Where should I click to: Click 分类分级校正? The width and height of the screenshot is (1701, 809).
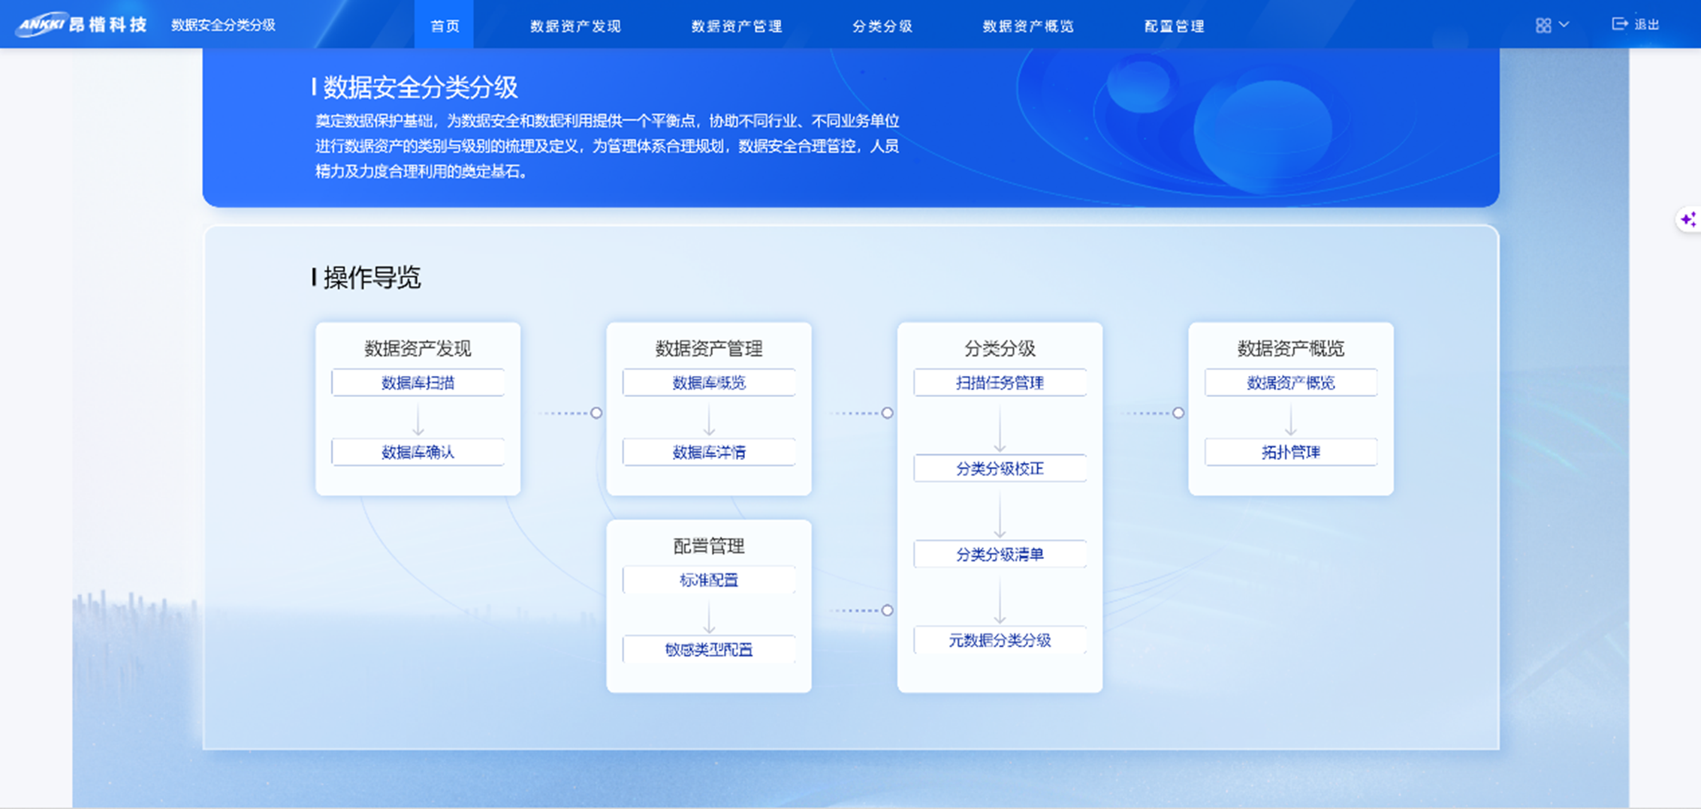pos(1000,468)
